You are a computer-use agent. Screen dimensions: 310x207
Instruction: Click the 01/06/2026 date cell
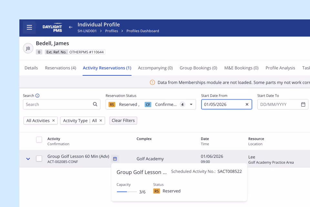[x=212, y=156]
